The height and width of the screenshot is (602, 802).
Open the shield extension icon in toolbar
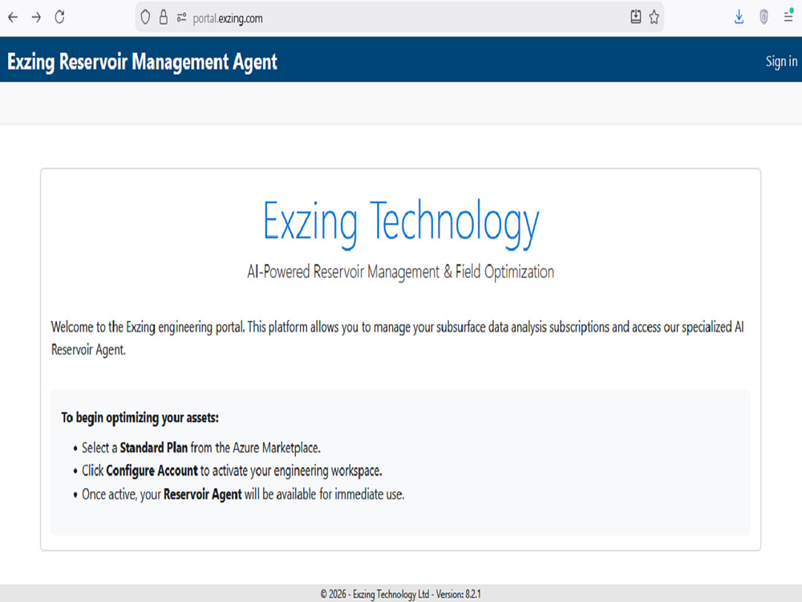[764, 18]
